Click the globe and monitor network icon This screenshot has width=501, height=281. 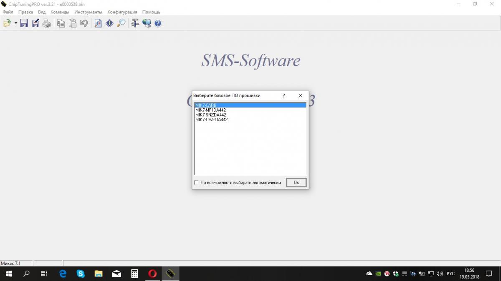point(147,23)
